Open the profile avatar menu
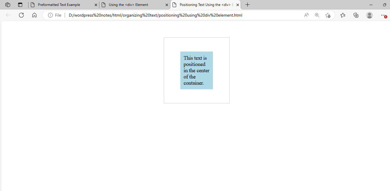This screenshot has width=390, height=191. 370,15
